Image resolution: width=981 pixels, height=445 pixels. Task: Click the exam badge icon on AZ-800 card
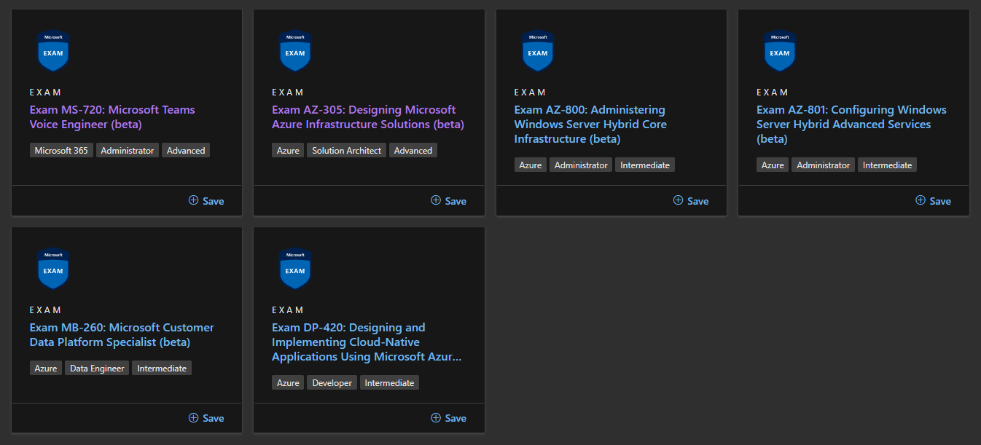point(538,51)
